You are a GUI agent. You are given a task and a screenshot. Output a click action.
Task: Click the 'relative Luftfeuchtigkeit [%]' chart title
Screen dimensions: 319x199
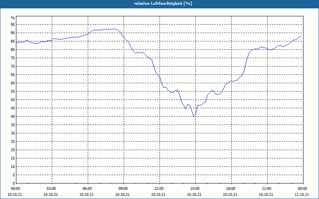click(163, 4)
